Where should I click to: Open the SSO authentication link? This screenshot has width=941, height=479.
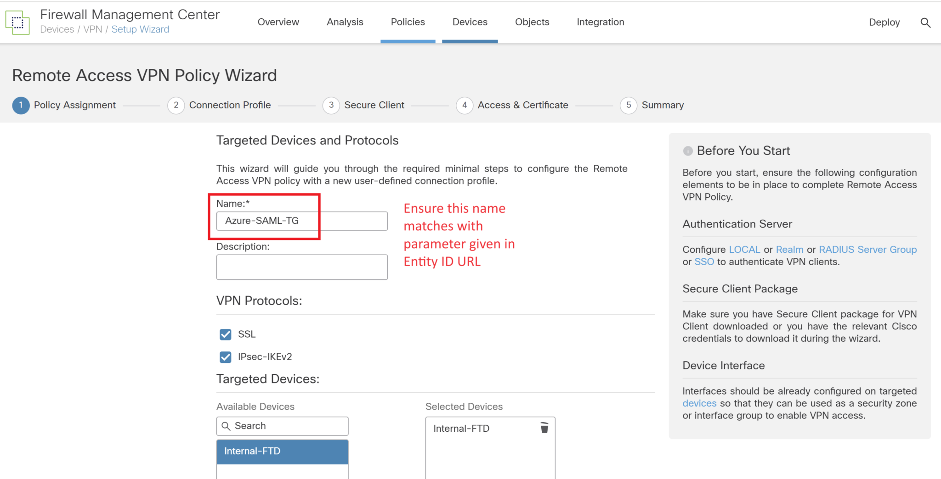click(704, 262)
